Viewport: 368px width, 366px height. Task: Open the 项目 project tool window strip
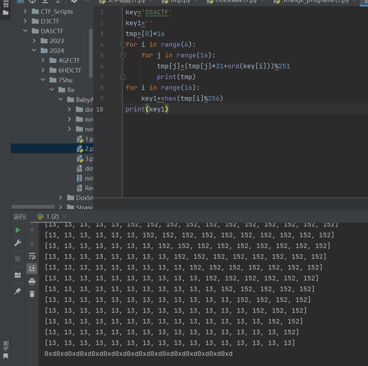point(6,8)
